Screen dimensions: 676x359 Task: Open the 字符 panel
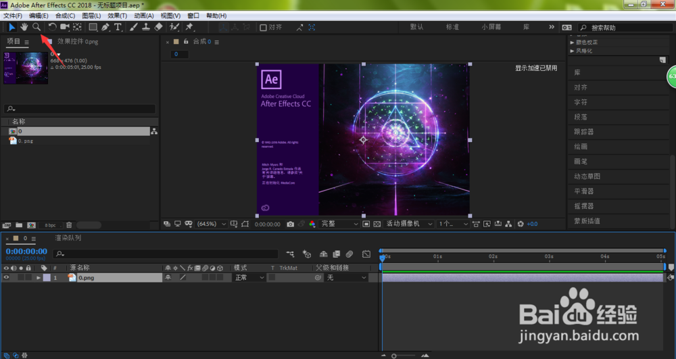coord(580,102)
